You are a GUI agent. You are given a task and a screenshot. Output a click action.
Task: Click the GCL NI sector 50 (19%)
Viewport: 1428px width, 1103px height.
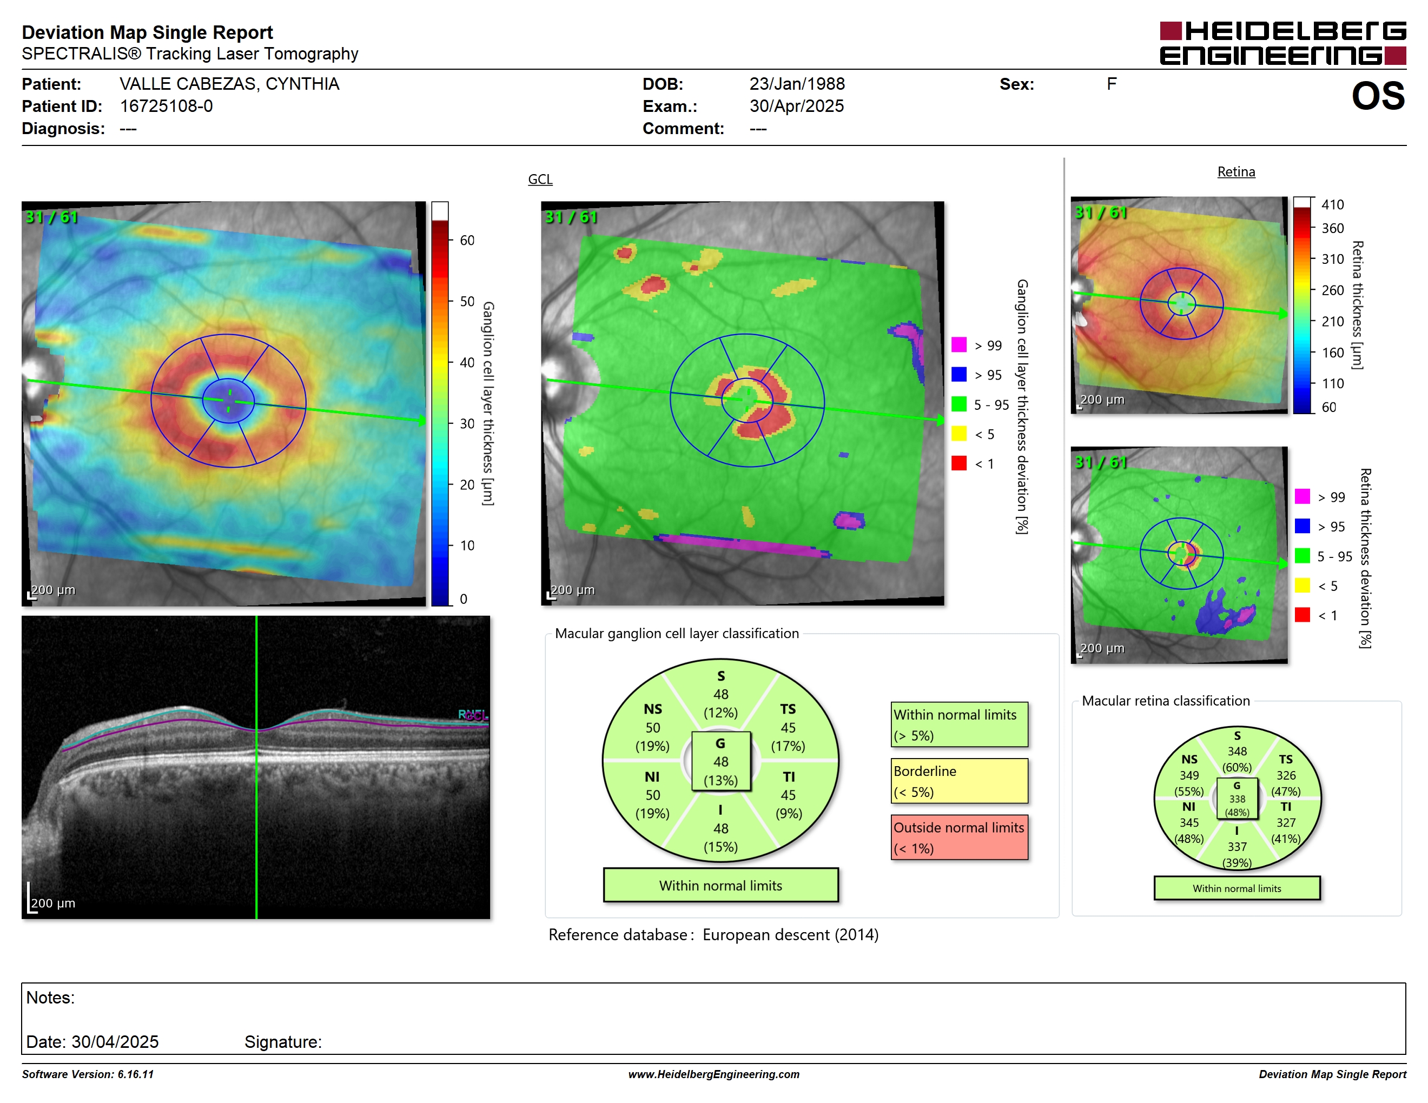652,795
